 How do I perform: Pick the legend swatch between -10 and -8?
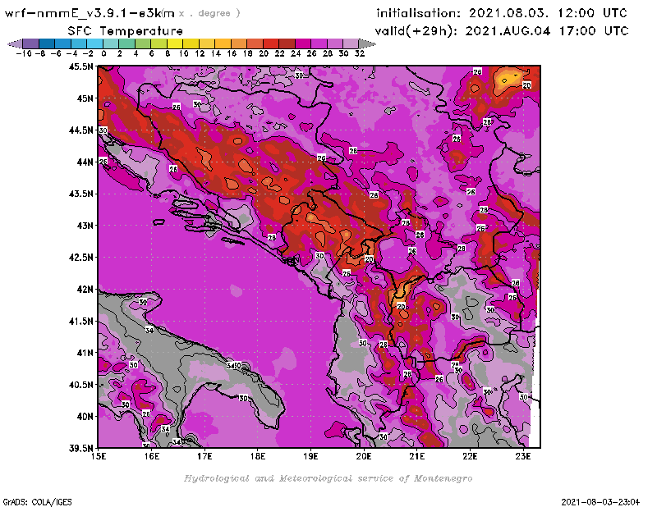click(31, 43)
